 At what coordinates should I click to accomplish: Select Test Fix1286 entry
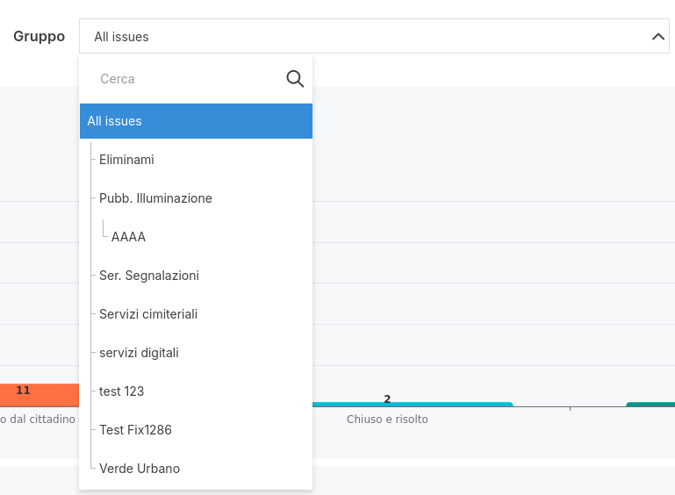(x=135, y=430)
